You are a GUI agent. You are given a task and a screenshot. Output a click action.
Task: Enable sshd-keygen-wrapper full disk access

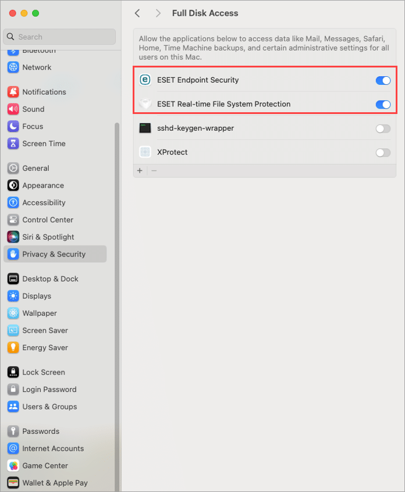tap(383, 129)
